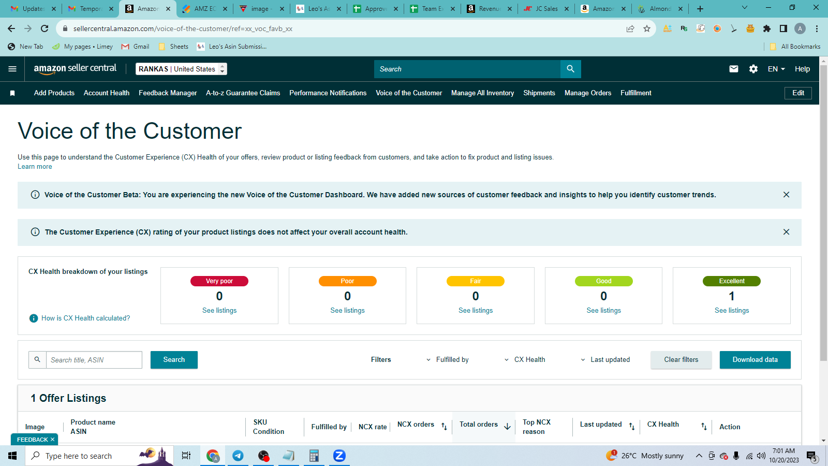Click the browser address bar URL

point(183,28)
